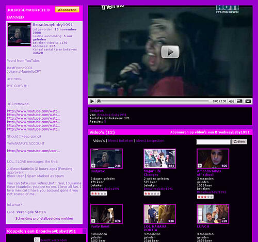Open the Party time! video thumbnail
258x242 pixels.
(x=106, y=214)
